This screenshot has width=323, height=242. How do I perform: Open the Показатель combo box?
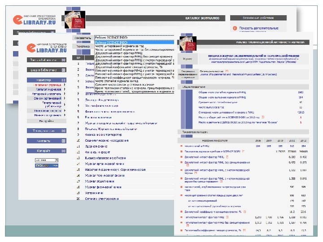click(x=134, y=38)
